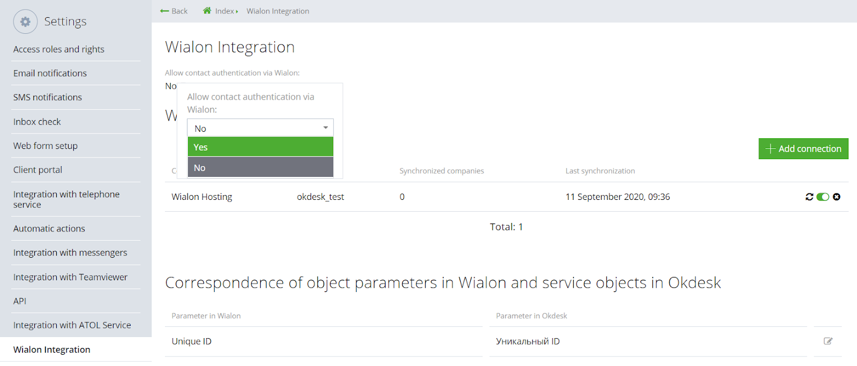The height and width of the screenshot is (366, 857).
Task: Click Last synchronization column header
Action: [600, 170]
